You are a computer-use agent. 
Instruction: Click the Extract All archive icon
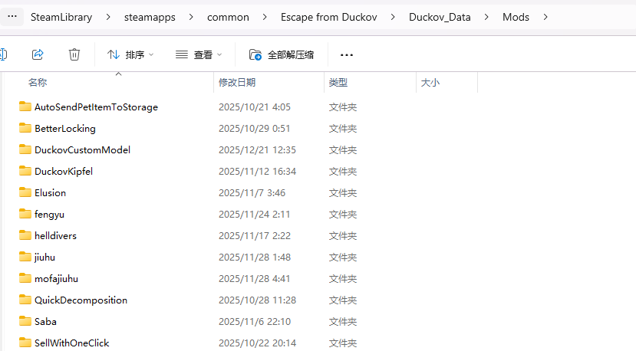[x=256, y=54]
